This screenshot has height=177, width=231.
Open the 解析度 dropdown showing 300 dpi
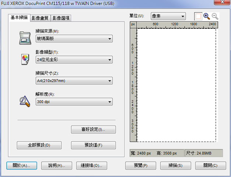(x=74, y=102)
